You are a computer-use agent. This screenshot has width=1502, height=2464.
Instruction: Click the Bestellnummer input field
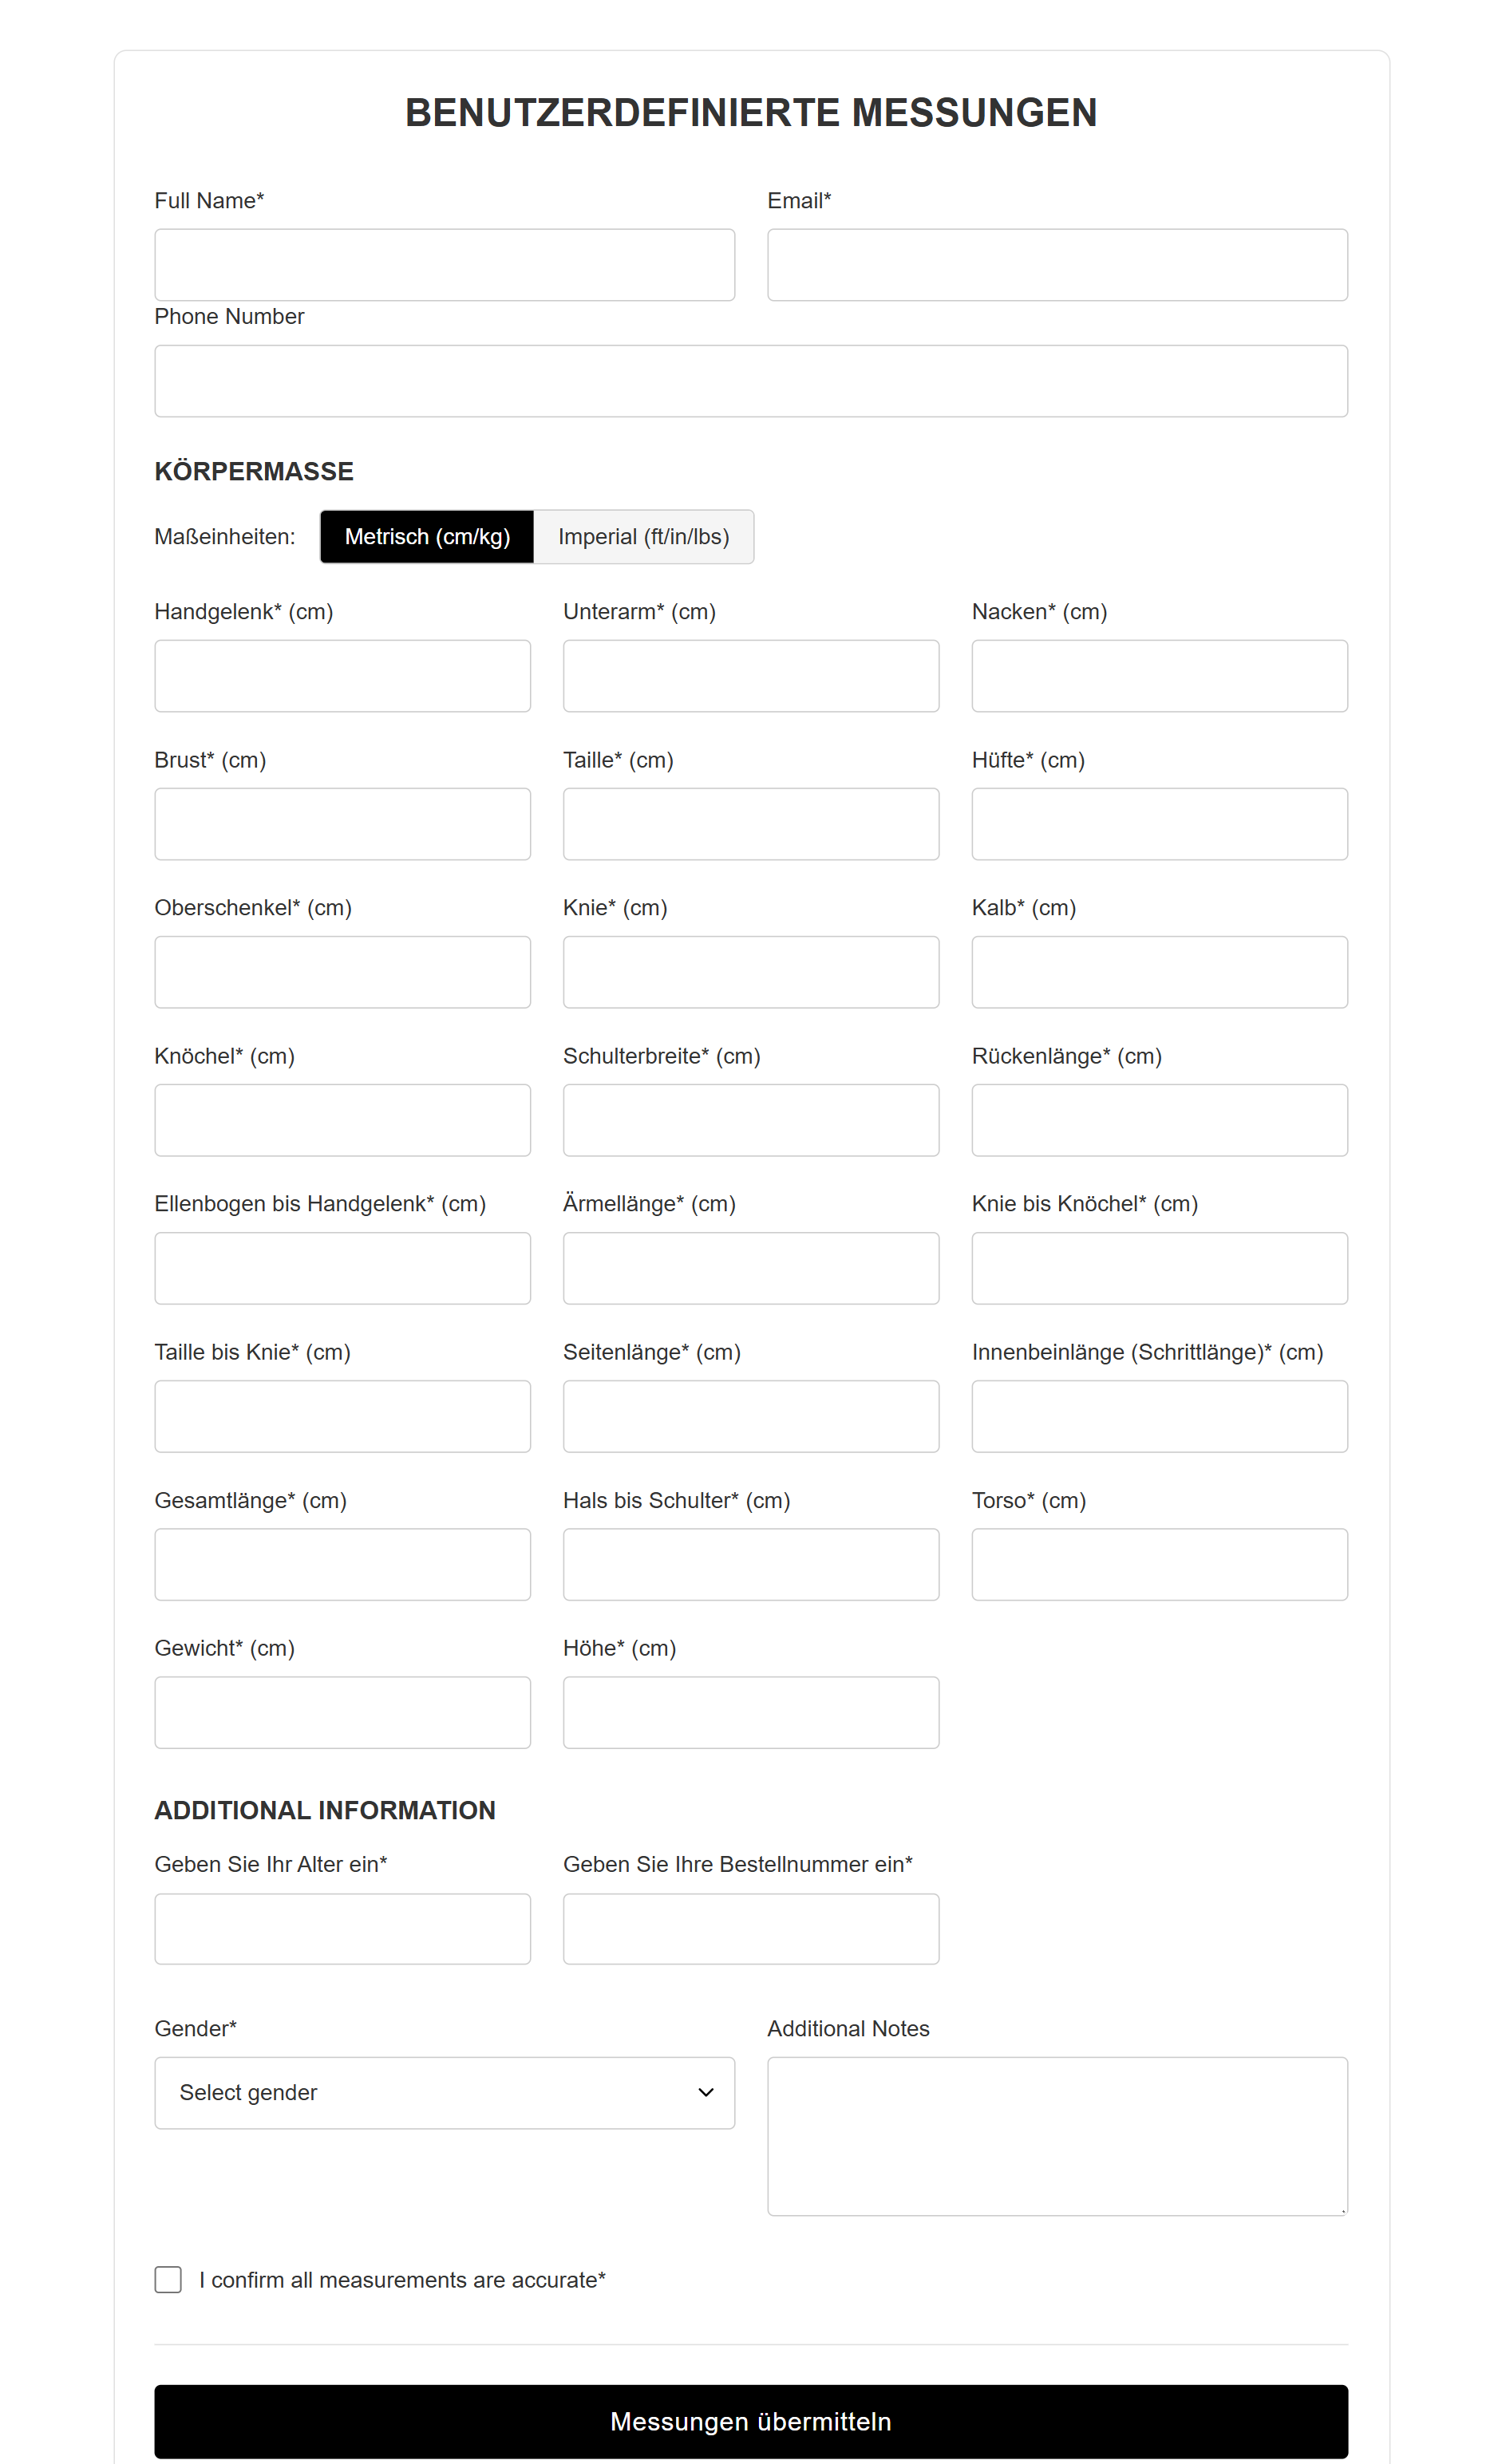pyautogui.click(x=751, y=1928)
